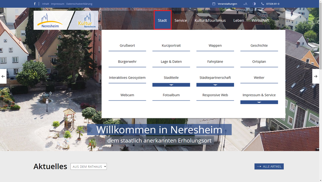Select the Wirtschaft menu item
The width and height of the screenshot is (322, 182).
[260, 21]
